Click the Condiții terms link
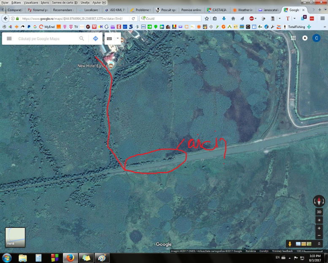Screen dimensions: 328x263 point(264,251)
